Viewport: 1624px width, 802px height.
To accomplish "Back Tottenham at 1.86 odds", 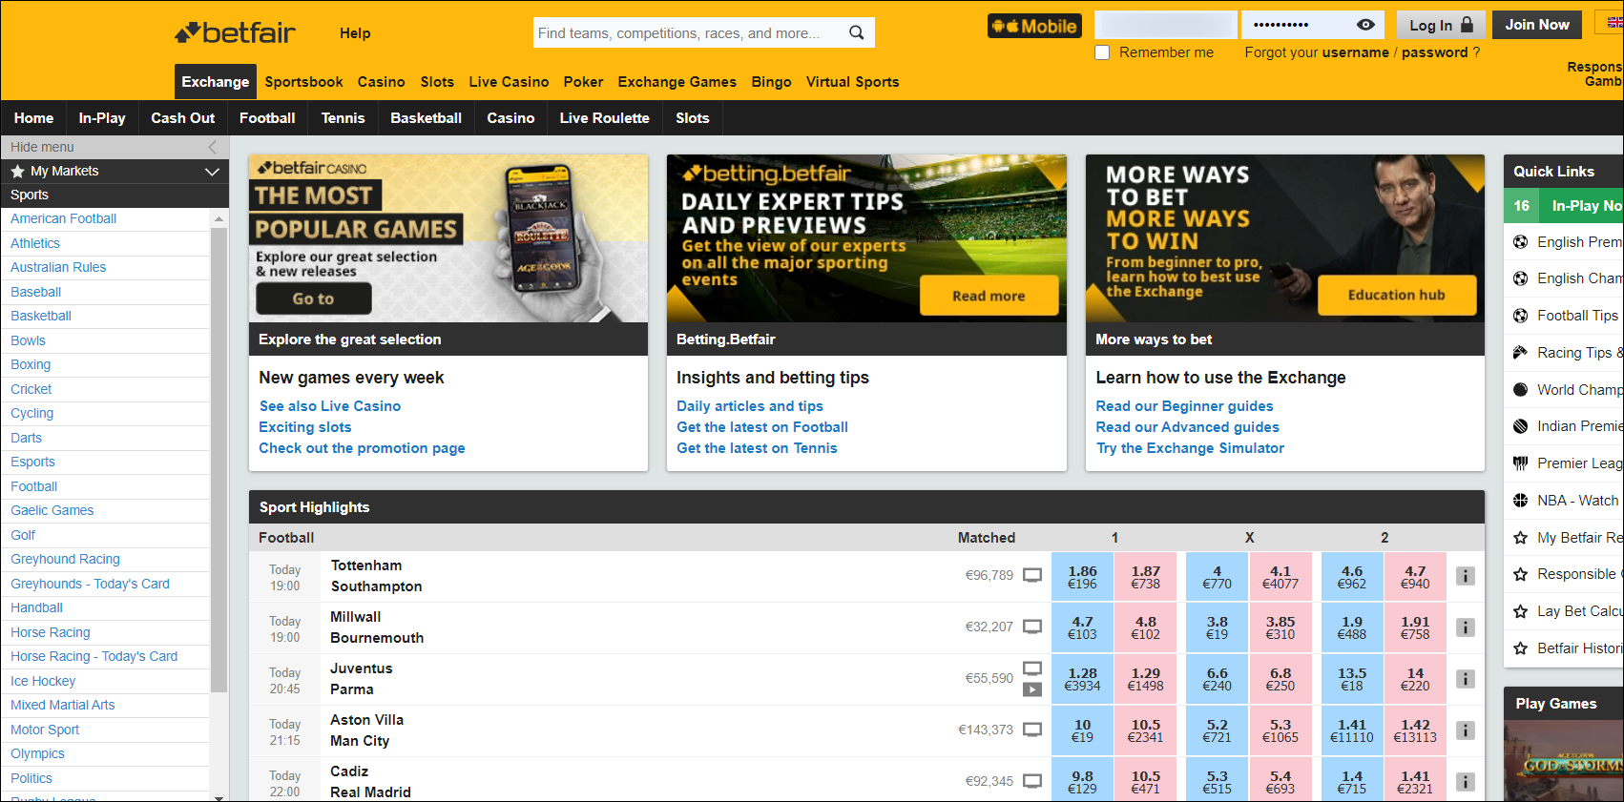I will (x=1082, y=576).
